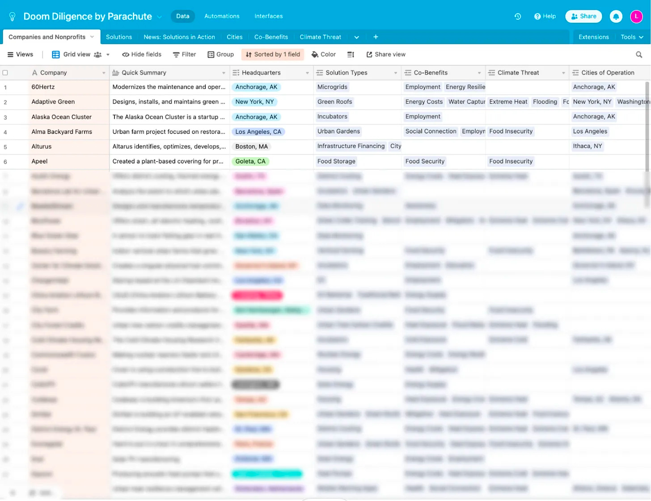Open Grid view dropdown arrow

(x=108, y=54)
